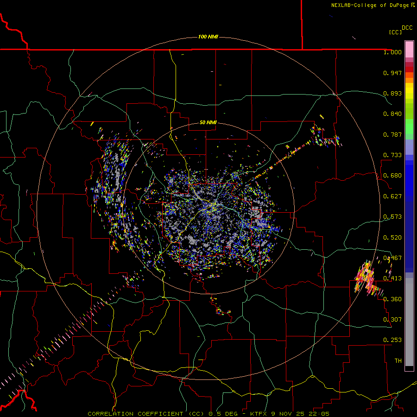Click the 50 NMI range ring label

[208, 122]
